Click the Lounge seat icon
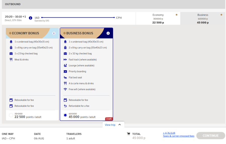This screenshot has width=226, height=144. [65, 65]
